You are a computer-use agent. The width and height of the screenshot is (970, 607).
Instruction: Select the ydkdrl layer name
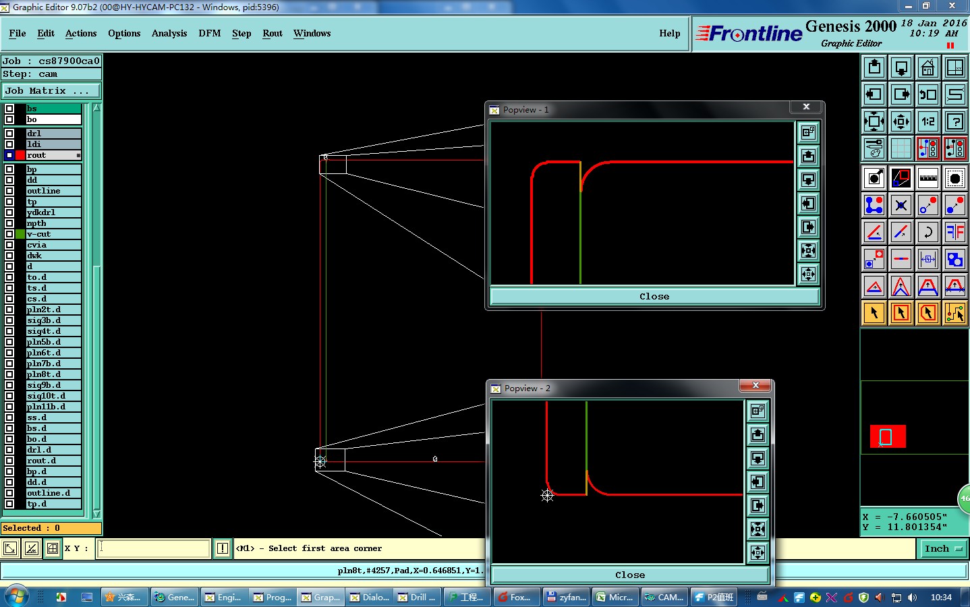tap(54, 212)
